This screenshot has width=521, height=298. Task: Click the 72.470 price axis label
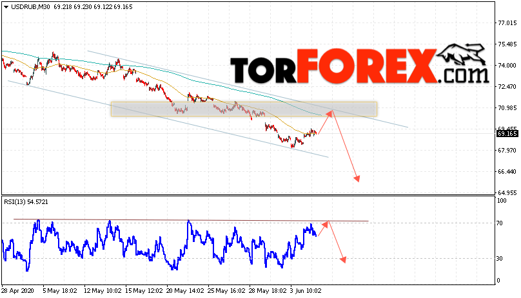(507, 87)
